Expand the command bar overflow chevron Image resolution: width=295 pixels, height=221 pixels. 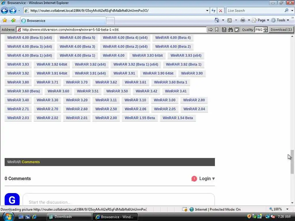(293, 18)
